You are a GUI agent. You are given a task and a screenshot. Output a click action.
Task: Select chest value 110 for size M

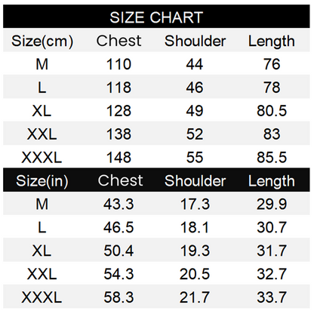(x=119, y=64)
